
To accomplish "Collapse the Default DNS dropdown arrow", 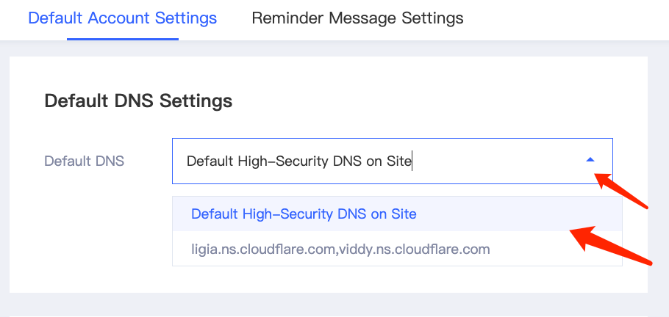I will [x=590, y=160].
